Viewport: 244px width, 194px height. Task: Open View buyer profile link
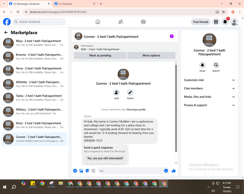[136, 110]
